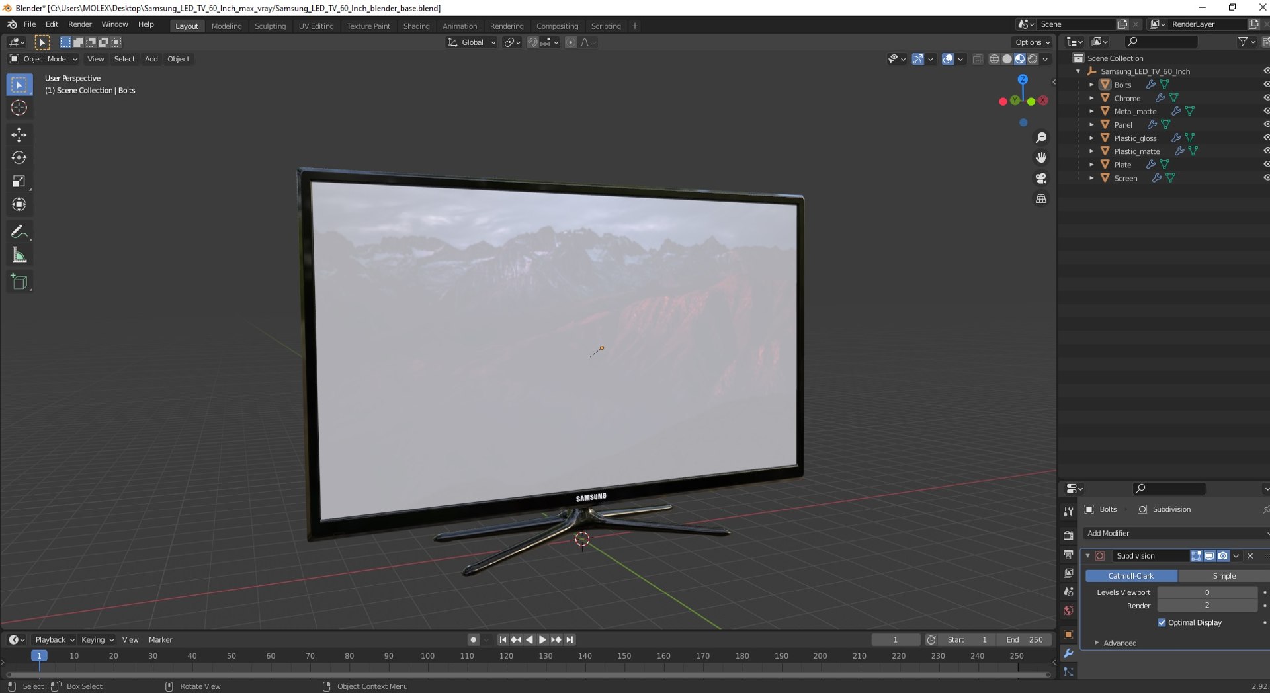This screenshot has width=1270, height=693.
Task: Click the zoom view magnifier icon
Action: tap(1041, 138)
